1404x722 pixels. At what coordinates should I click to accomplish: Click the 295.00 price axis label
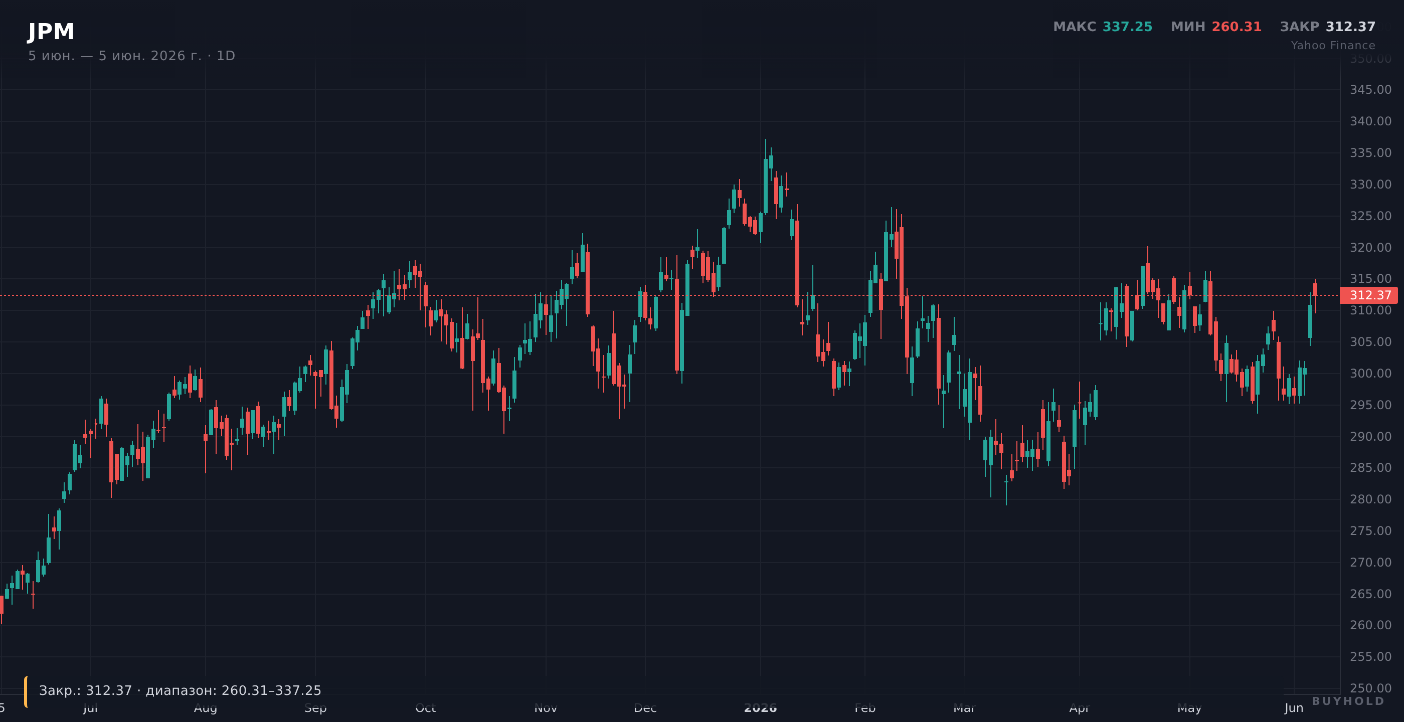coord(1370,405)
